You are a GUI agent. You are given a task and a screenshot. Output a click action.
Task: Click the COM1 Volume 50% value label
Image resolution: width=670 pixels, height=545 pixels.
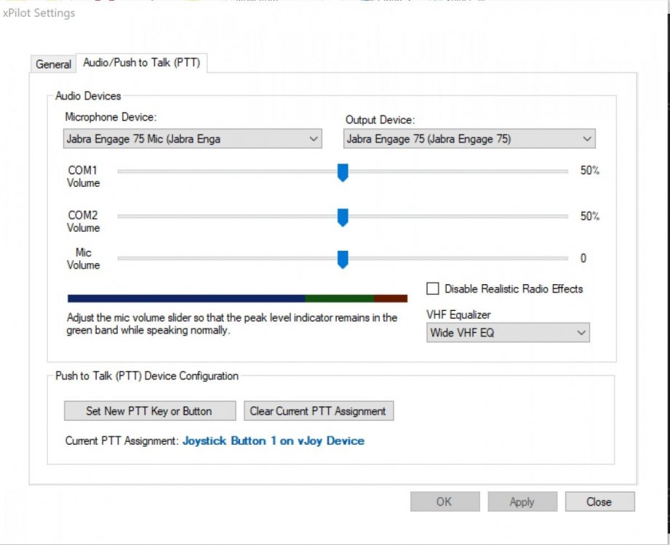pyautogui.click(x=589, y=171)
